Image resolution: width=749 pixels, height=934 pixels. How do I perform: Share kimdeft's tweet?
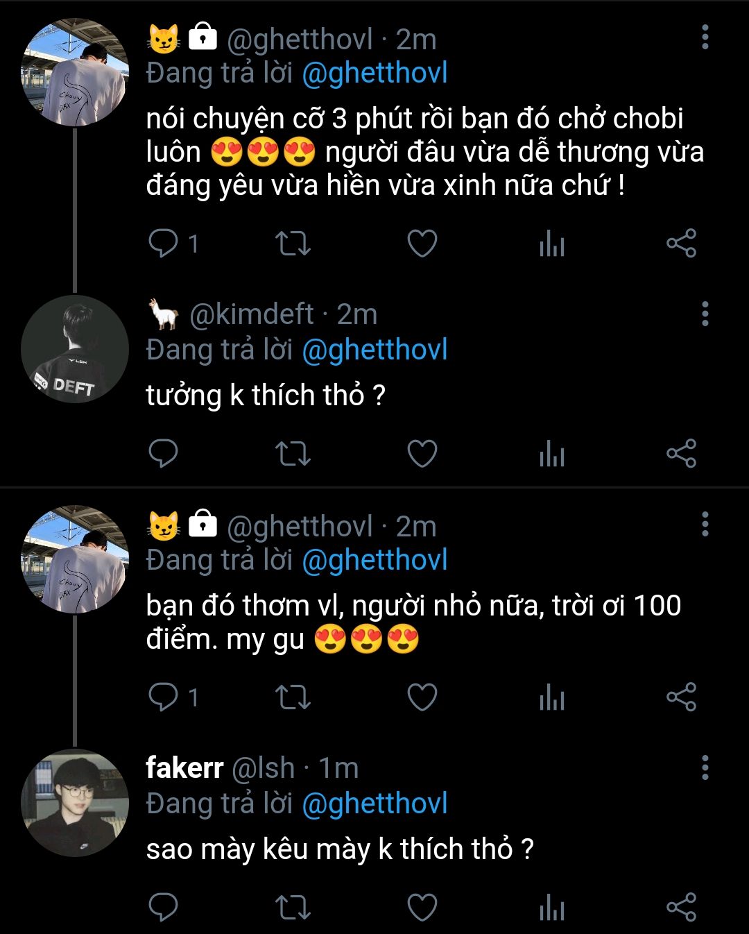pyautogui.click(x=680, y=454)
